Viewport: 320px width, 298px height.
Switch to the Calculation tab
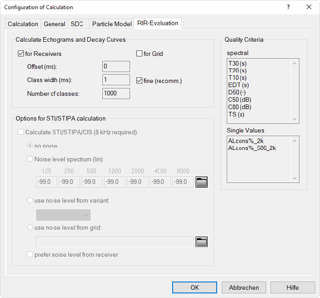pos(23,24)
